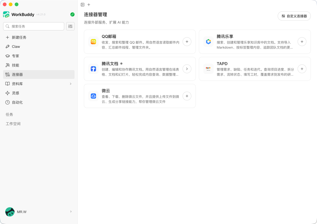Click the 腾讯文档 status dot
317x224 pixels.
pos(121,64)
